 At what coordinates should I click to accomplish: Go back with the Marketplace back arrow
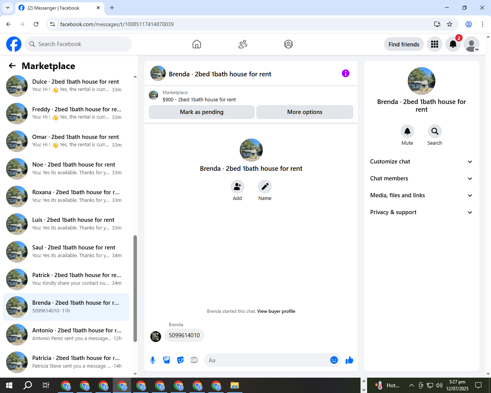12,66
